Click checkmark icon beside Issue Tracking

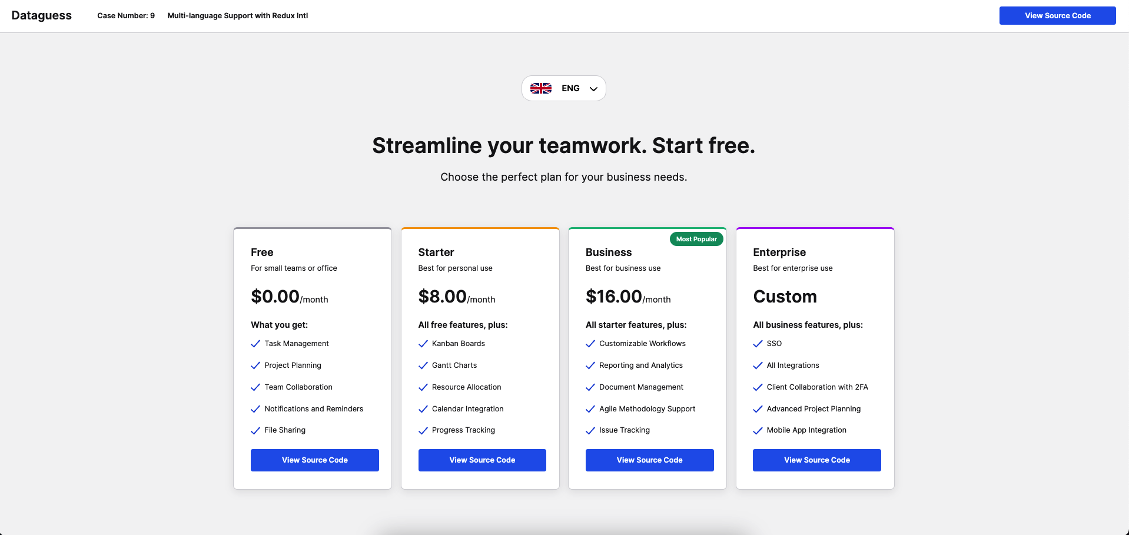coord(590,431)
